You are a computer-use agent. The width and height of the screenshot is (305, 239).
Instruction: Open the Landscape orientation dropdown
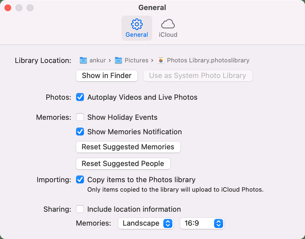pos(146,223)
